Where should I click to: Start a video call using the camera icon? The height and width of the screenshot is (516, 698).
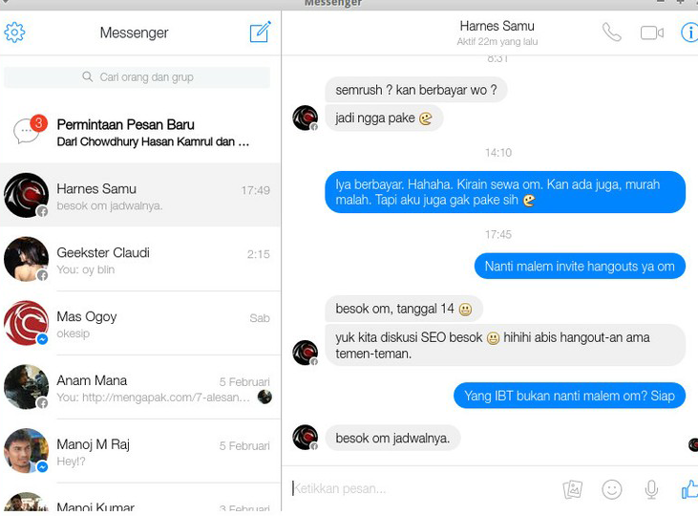[652, 33]
